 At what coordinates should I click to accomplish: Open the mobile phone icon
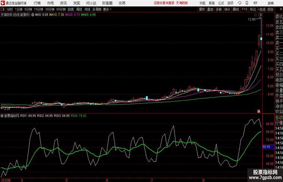[x=247, y=3]
